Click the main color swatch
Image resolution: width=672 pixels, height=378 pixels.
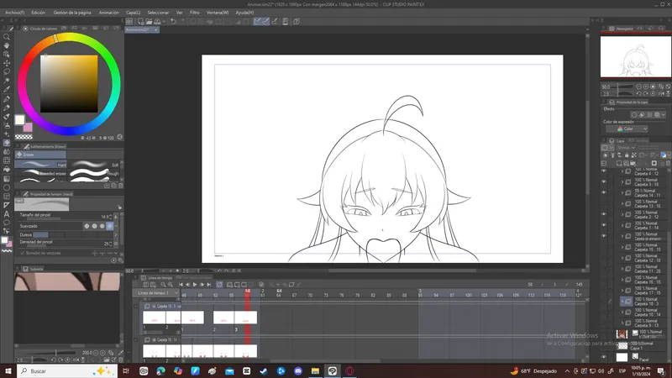point(19,119)
